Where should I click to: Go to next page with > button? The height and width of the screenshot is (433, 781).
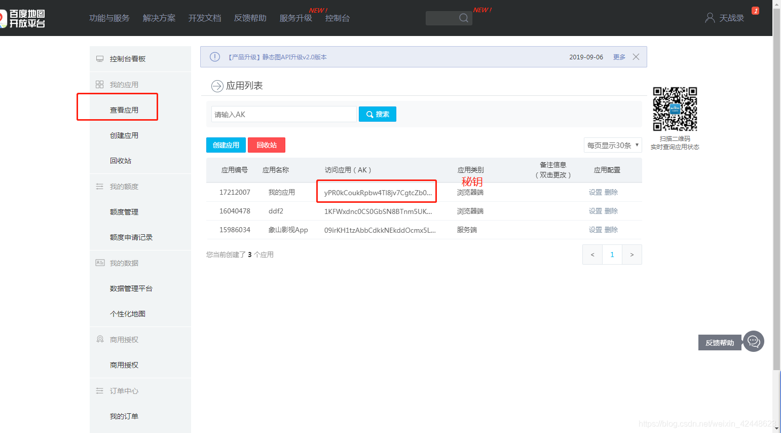point(632,255)
